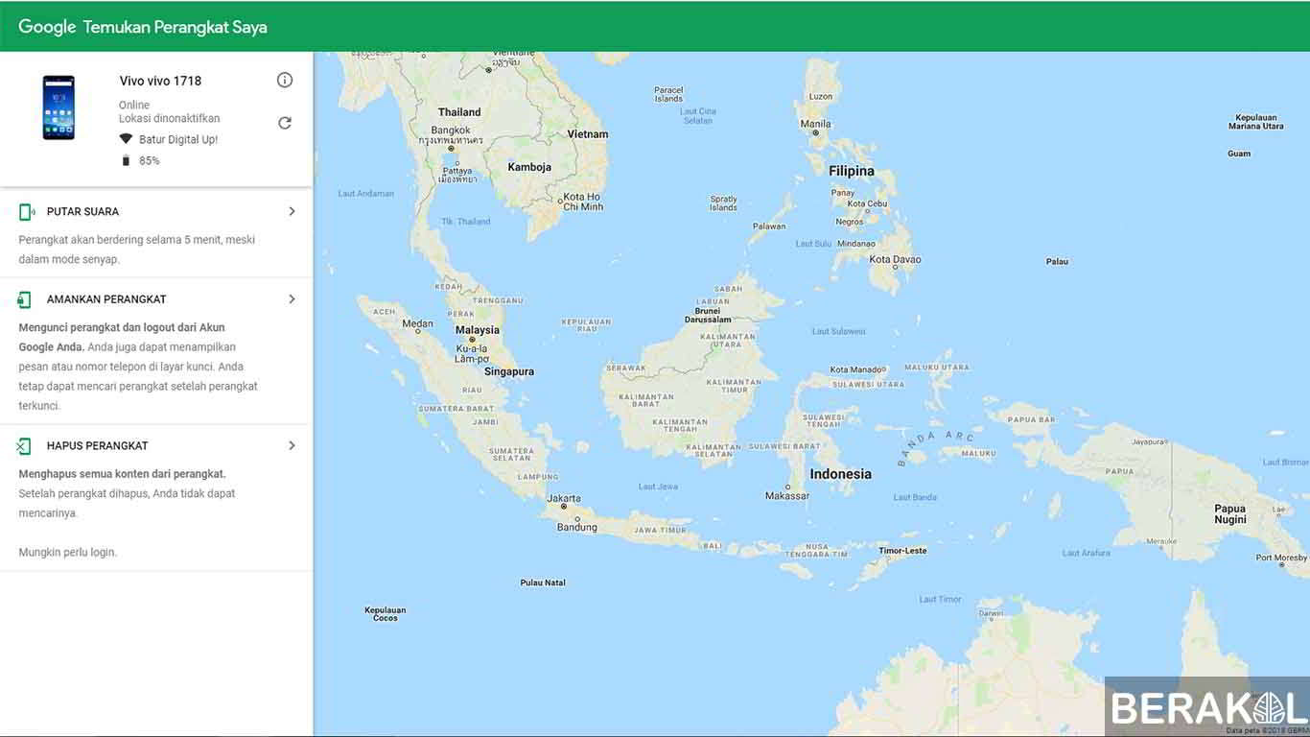Click the Guam label on map
This screenshot has height=737, width=1310.
coord(1239,154)
